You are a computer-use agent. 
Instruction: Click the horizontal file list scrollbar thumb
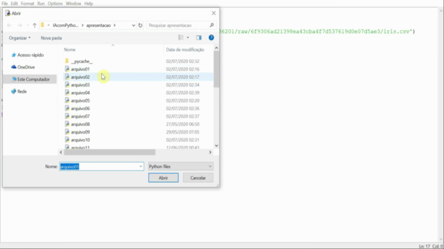pos(110,152)
